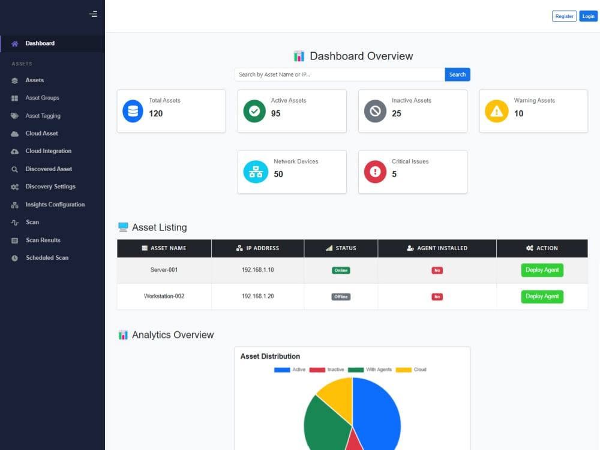The width and height of the screenshot is (600, 450).
Task: Click the No badge in Workstation-002 row
Action: pyautogui.click(x=437, y=297)
